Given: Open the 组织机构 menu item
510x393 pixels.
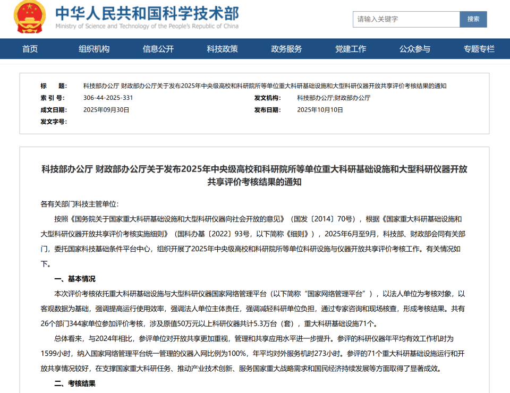Looking at the screenshot, I should click(x=94, y=49).
